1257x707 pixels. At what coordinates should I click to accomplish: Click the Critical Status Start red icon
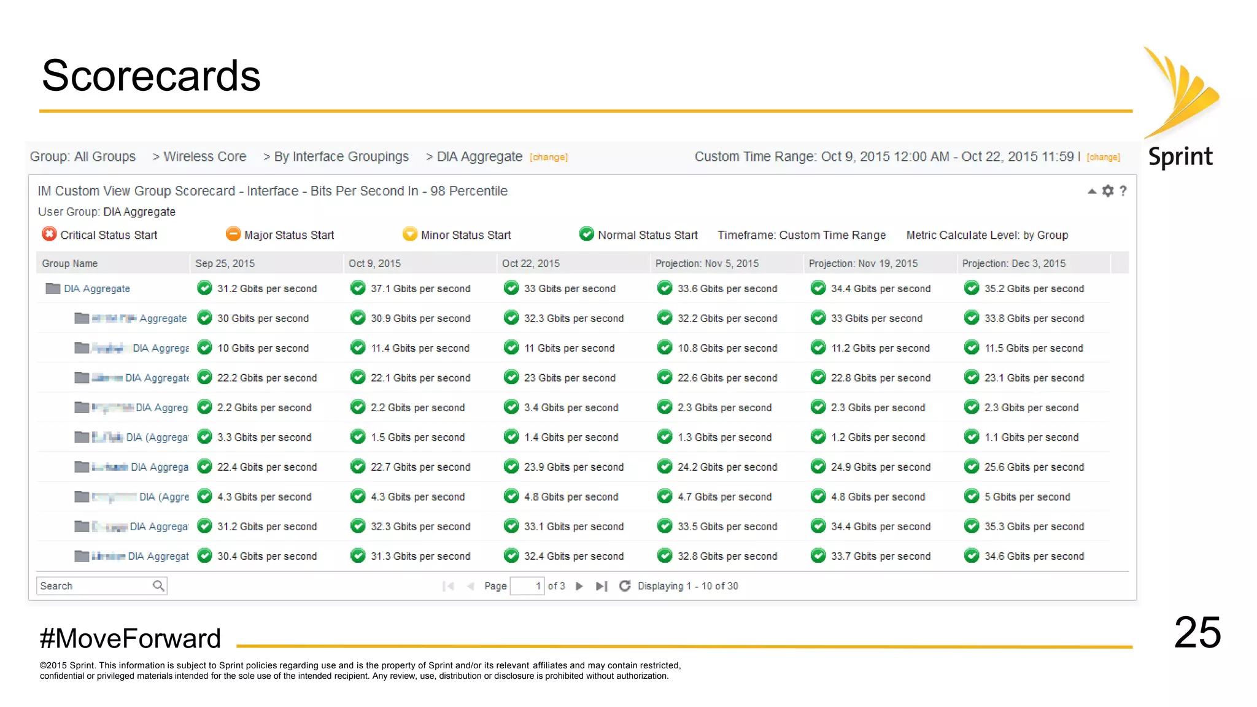coord(49,234)
